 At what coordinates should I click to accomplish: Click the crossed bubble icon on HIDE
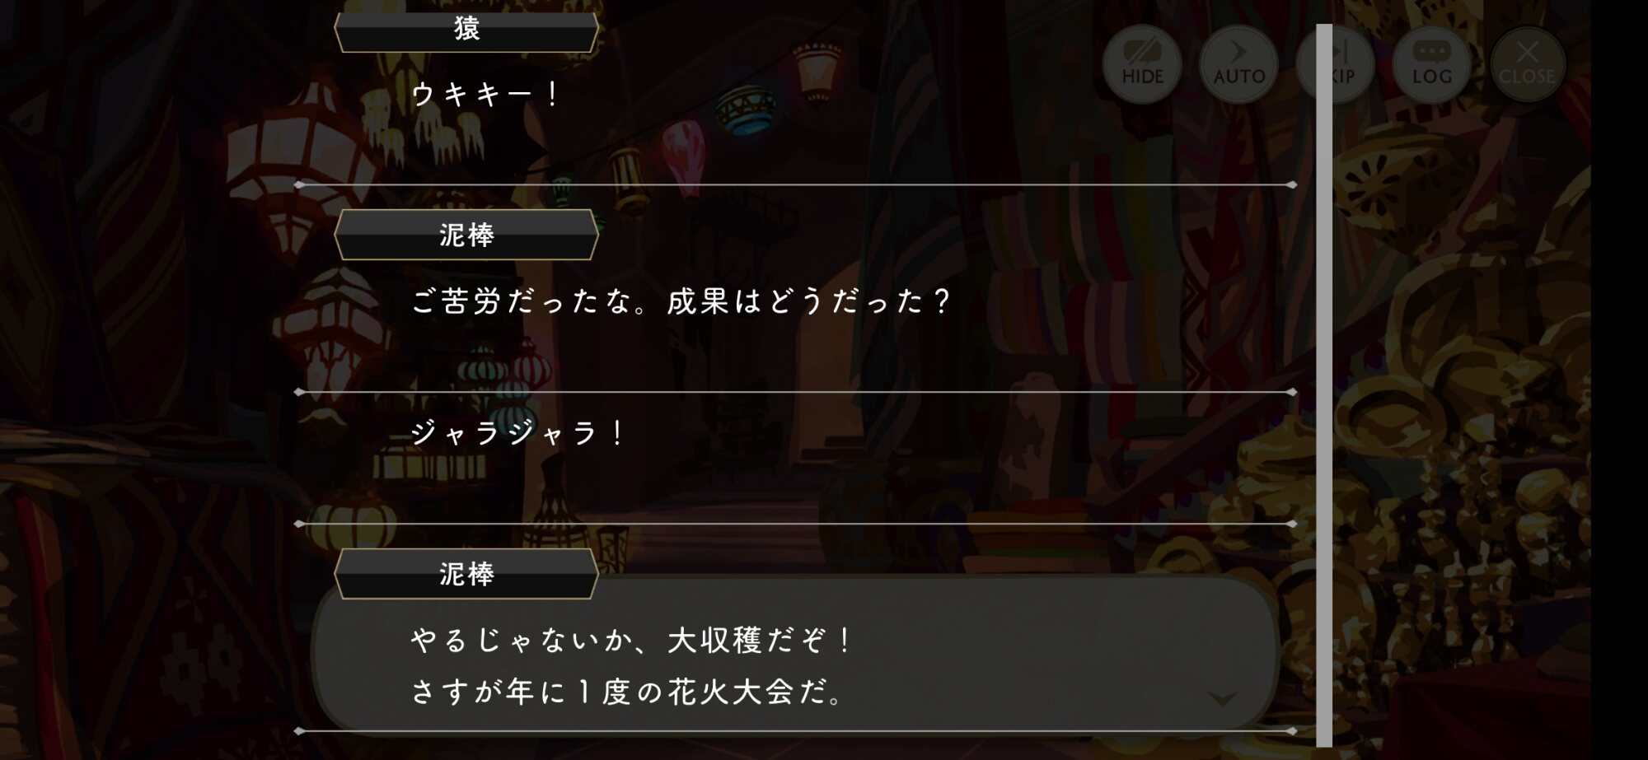[x=1142, y=51]
